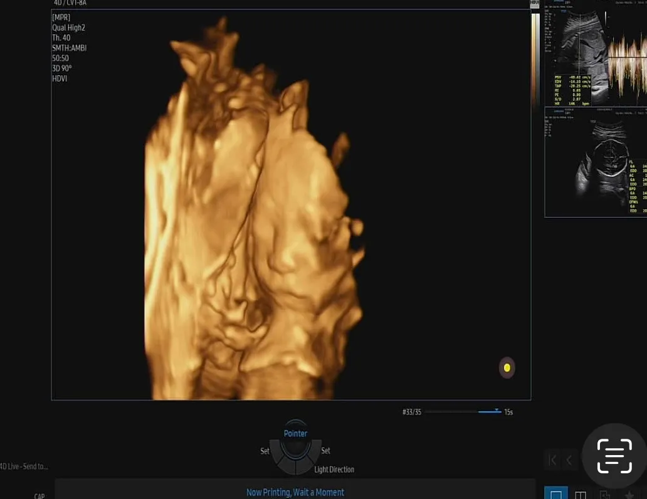Click the HDVI label in overlay
Image resolution: width=647 pixels, height=499 pixels.
coord(60,78)
